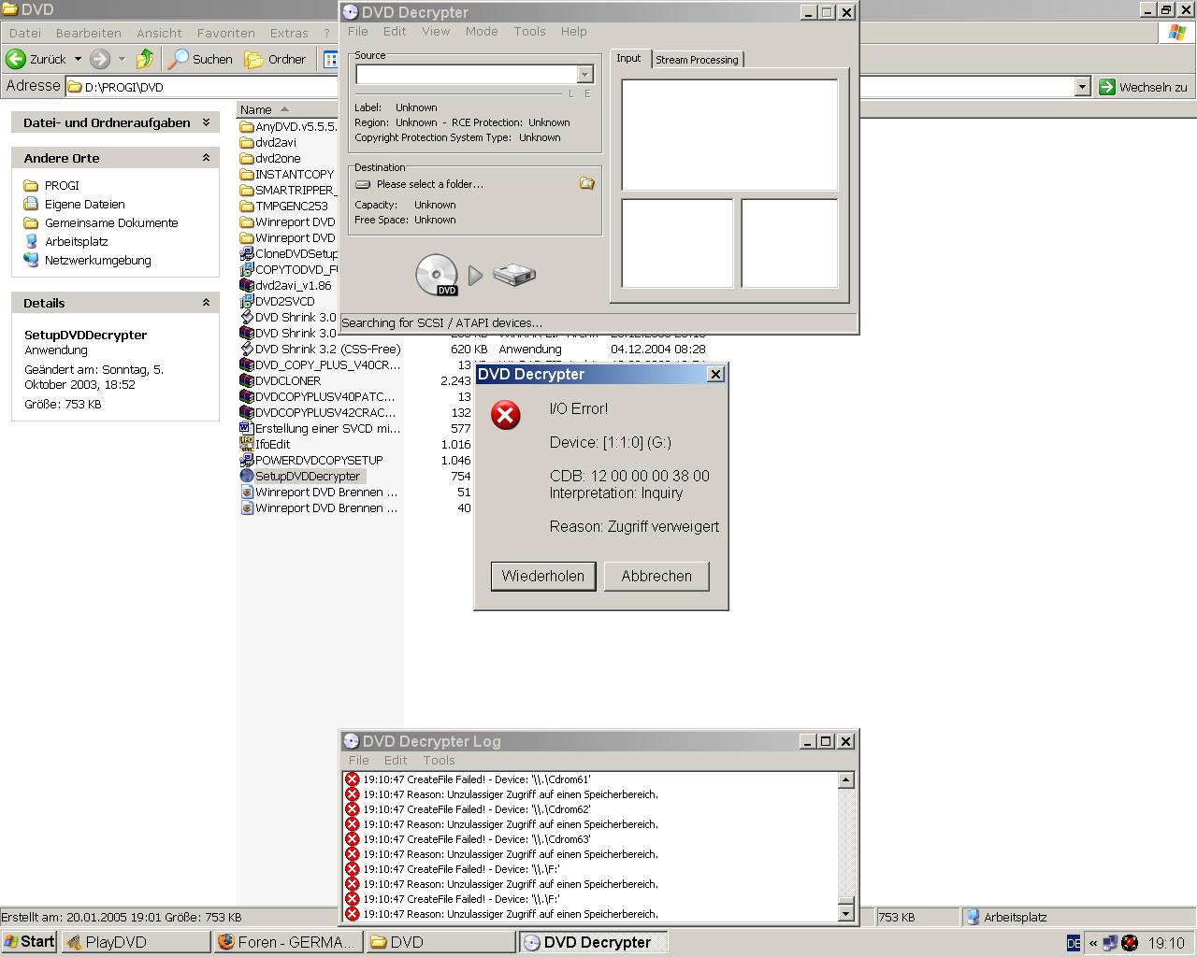
Task: Open the Bearbeiten menu in Explorer
Action: click(x=88, y=33)
